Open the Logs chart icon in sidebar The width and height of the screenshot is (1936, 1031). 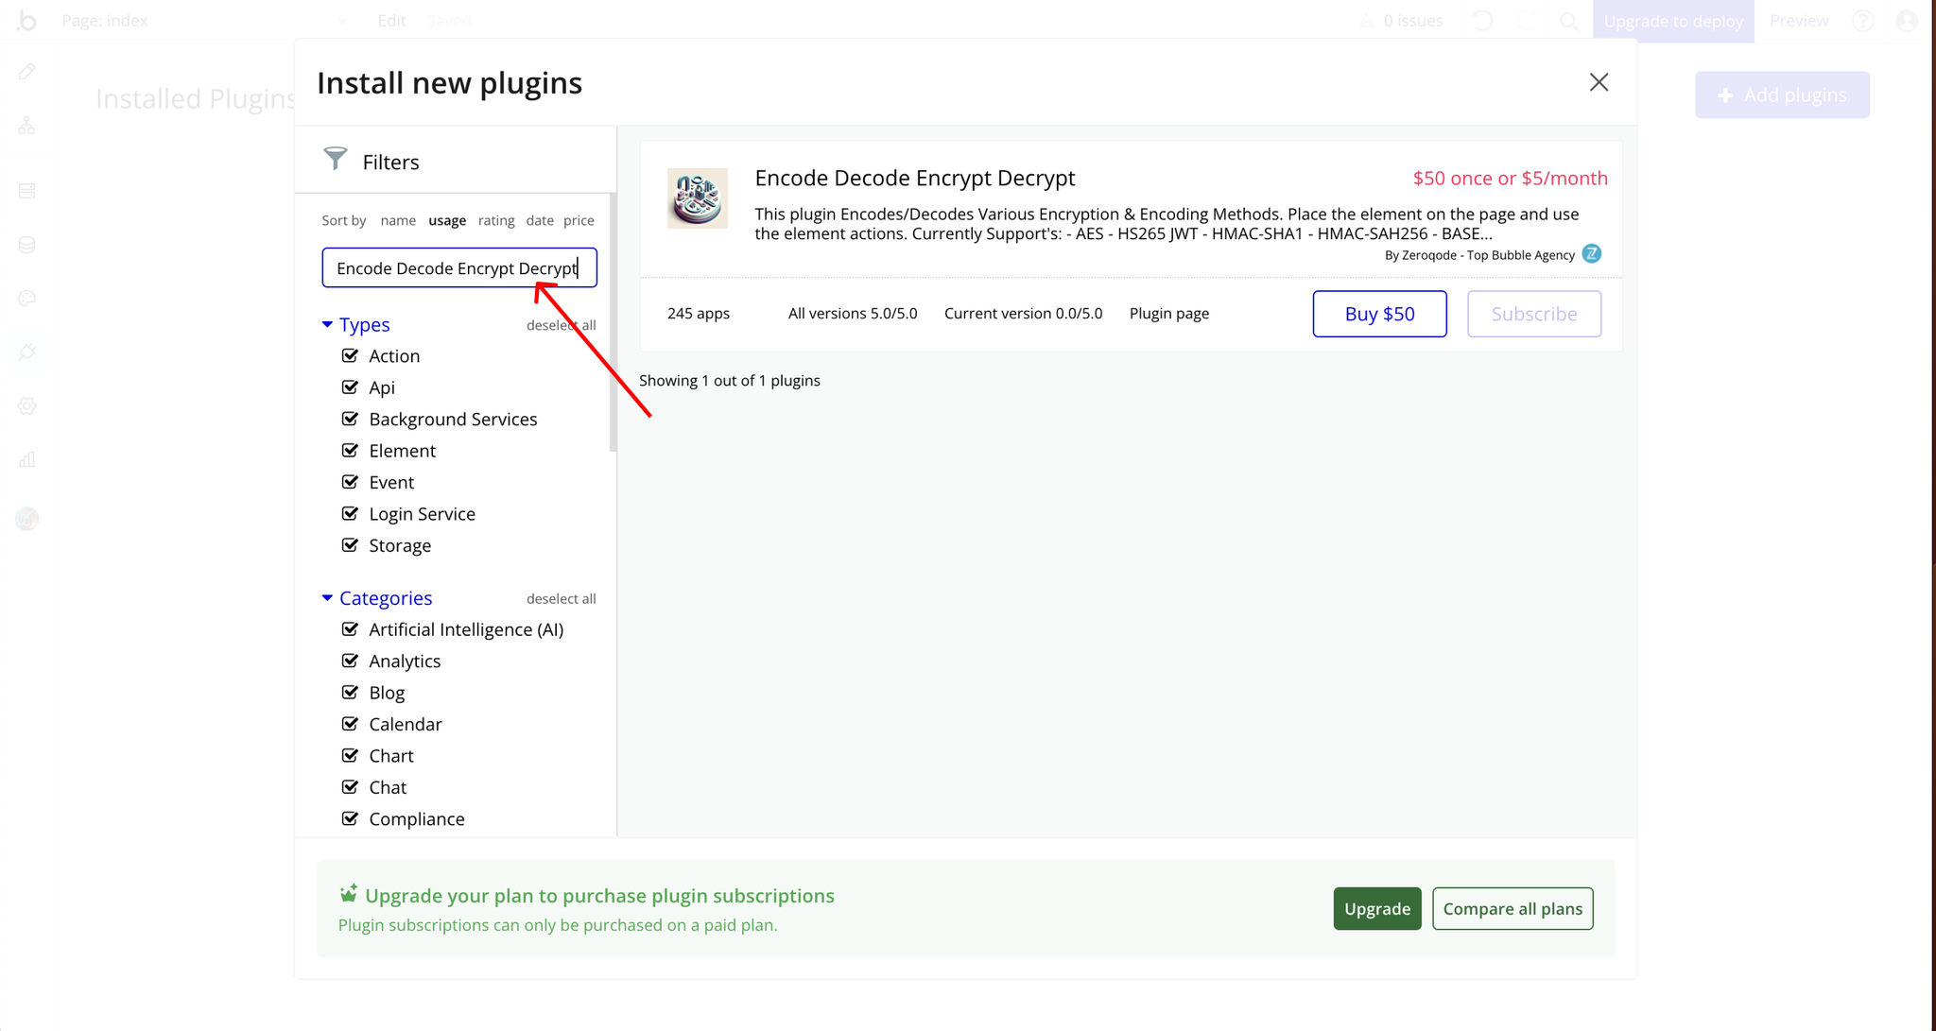coord(27,460)
